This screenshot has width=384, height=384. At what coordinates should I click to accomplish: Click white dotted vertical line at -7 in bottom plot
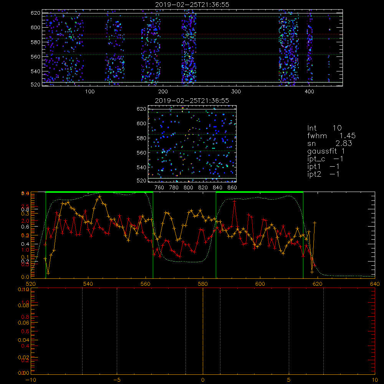(82, 330)
